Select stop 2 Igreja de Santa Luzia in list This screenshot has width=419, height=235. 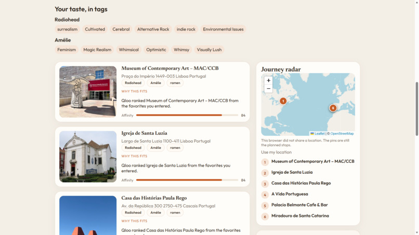coord(308,173)
